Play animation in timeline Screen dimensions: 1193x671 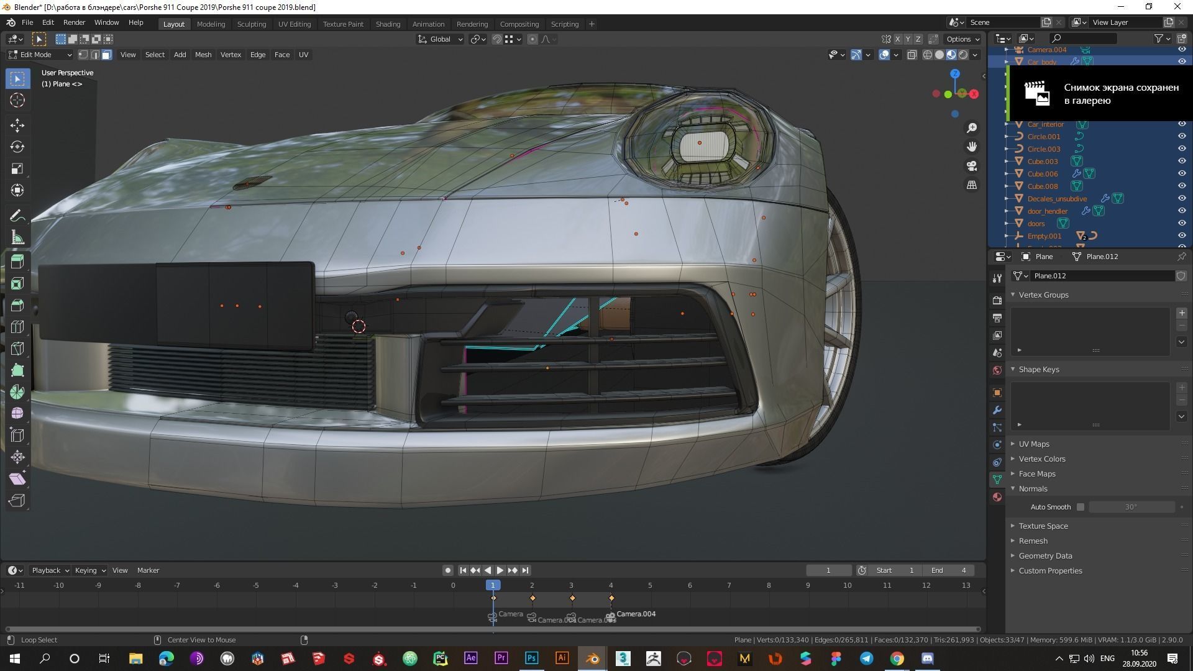500,570
